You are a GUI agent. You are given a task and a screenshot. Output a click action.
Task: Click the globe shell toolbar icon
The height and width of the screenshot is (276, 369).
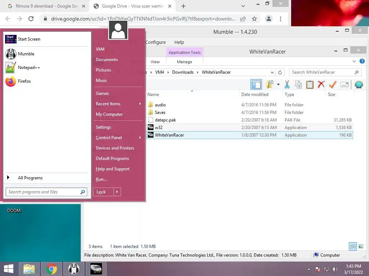click(359, 84)
